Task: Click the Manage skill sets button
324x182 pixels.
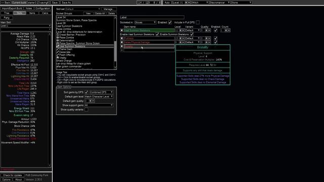Action: (109, 9)
